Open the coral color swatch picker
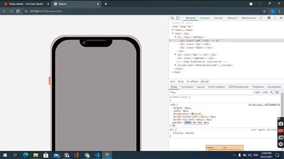 tap(193, 114)
